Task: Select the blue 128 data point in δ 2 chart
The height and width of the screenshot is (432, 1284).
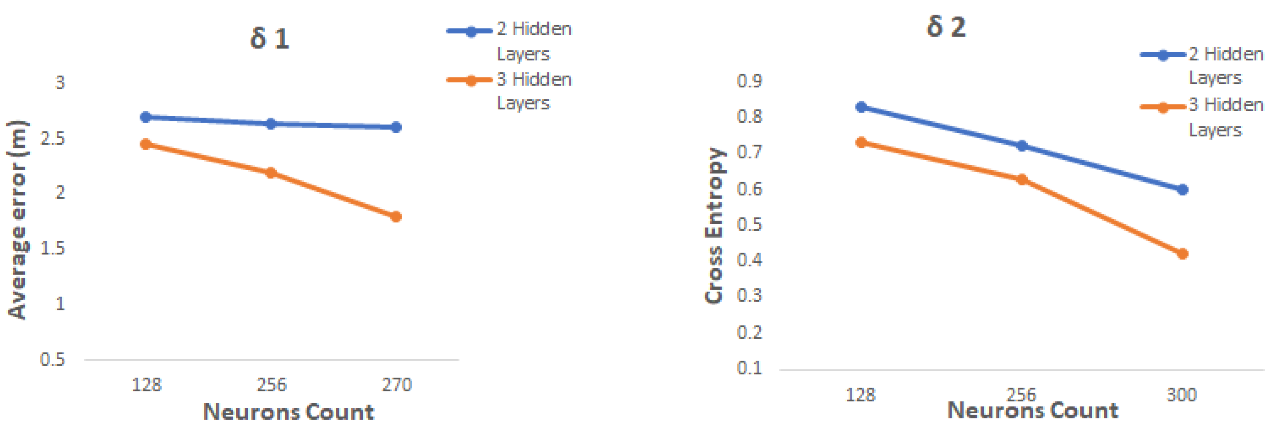Action: click(x=861, y=107)
